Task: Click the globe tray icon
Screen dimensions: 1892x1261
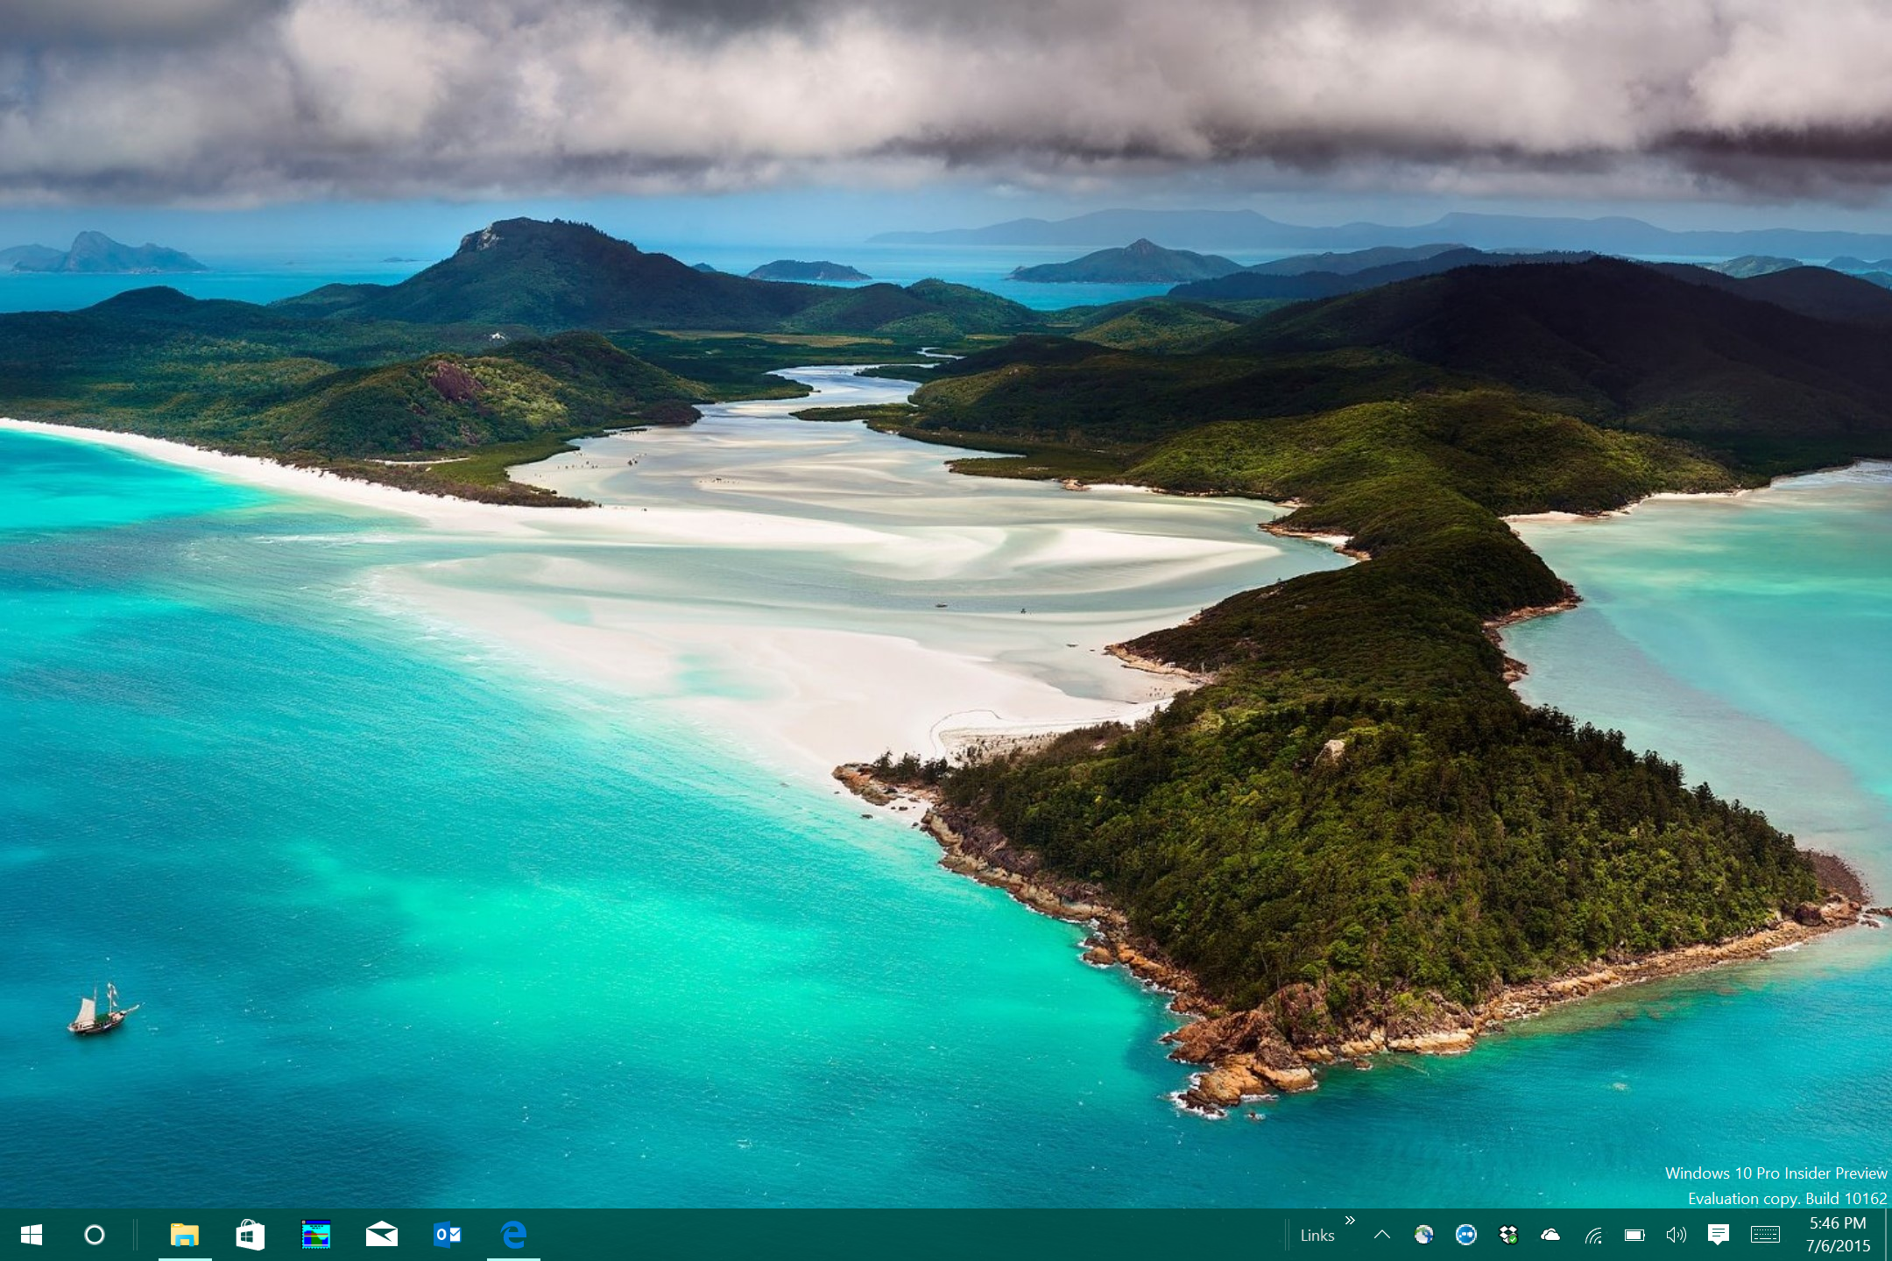Action: (1424, 1235)
